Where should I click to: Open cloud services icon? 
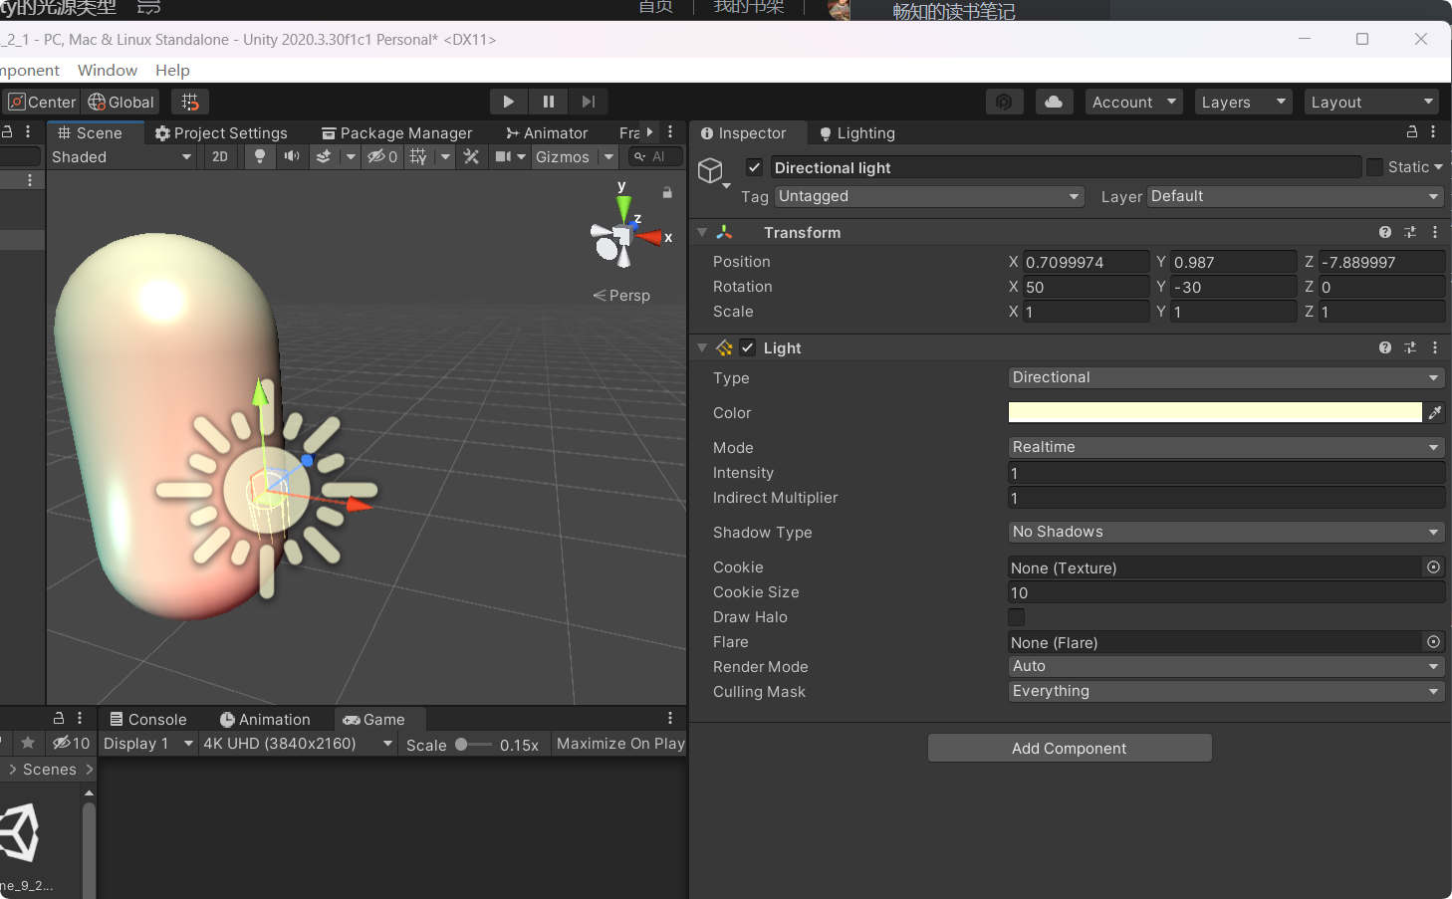pyautogui.click(x=1054, y=102)
